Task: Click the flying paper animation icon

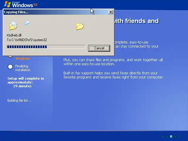Action: (27, 23)
